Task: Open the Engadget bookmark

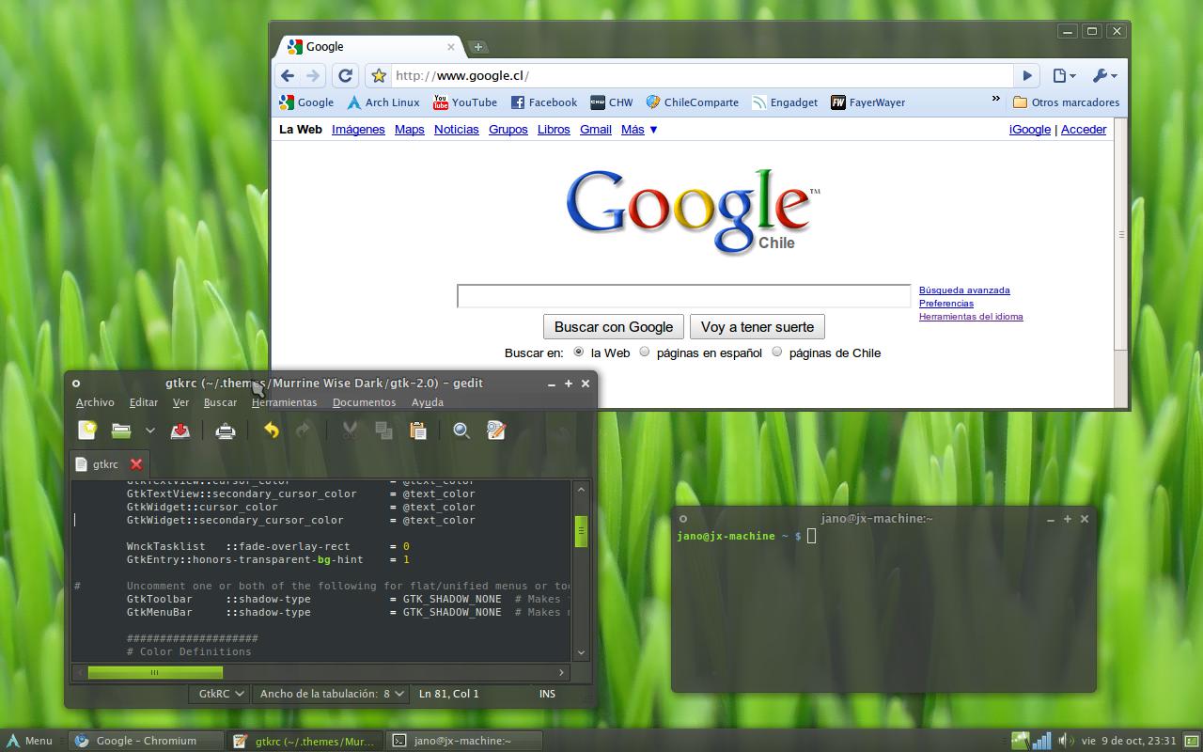Action: (784, 102)
